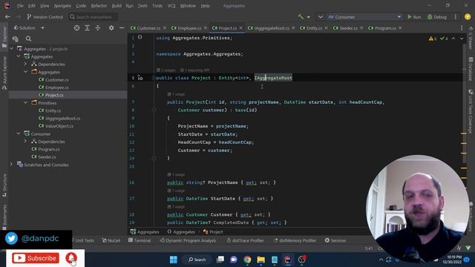Open the Services tool window

pos(335,240)
